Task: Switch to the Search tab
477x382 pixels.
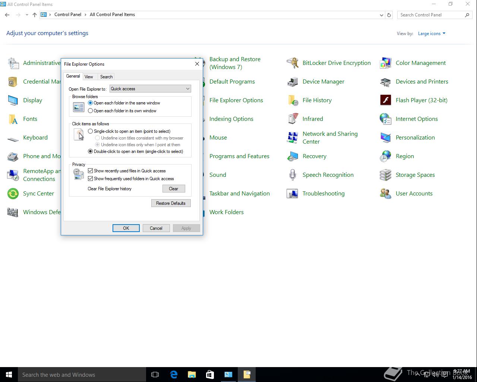Action: (x=106, y=77)
